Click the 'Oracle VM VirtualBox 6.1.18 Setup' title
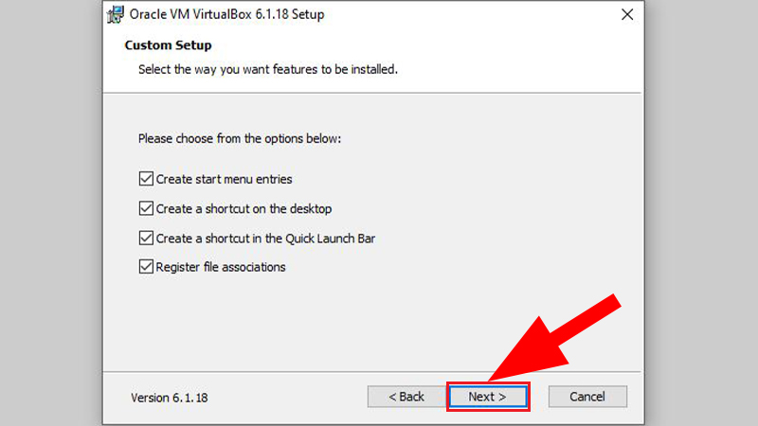Viewport: 758px width, 426px height. pos(226,14)
